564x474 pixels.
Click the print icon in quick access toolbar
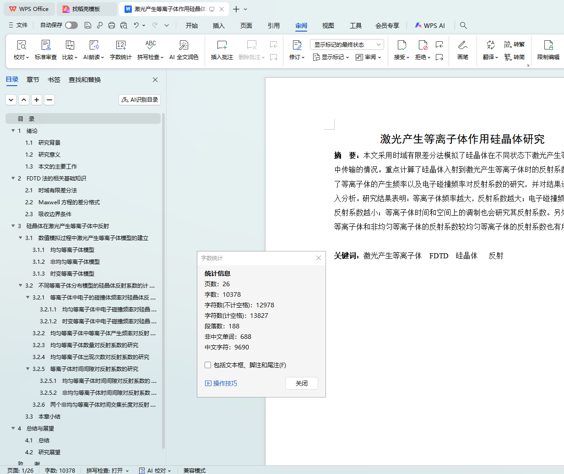tap(112, 26)
